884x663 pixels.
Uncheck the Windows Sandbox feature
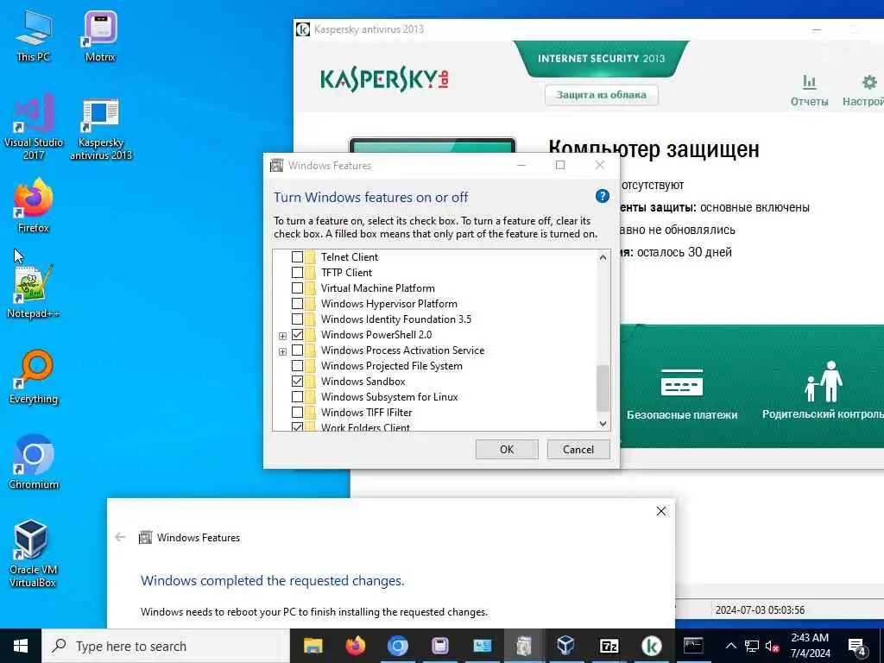coord(297,381)
